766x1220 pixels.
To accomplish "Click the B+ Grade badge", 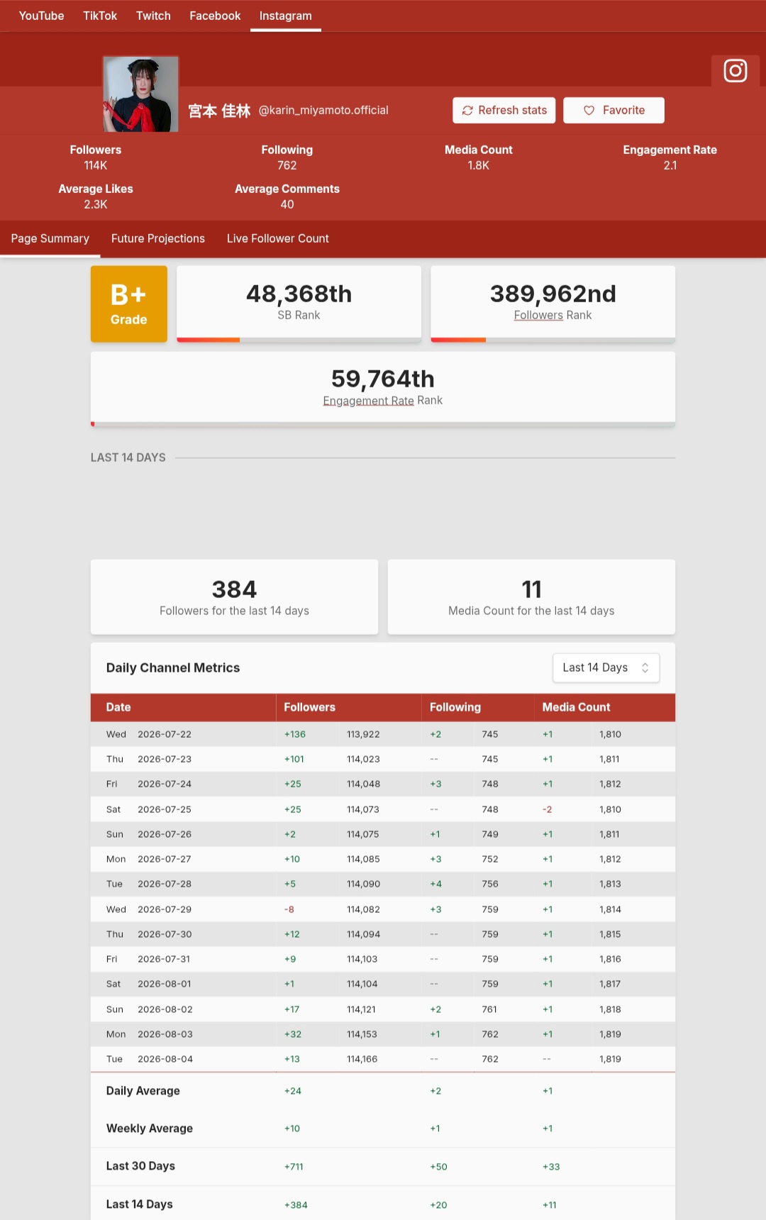I will 129,304.
